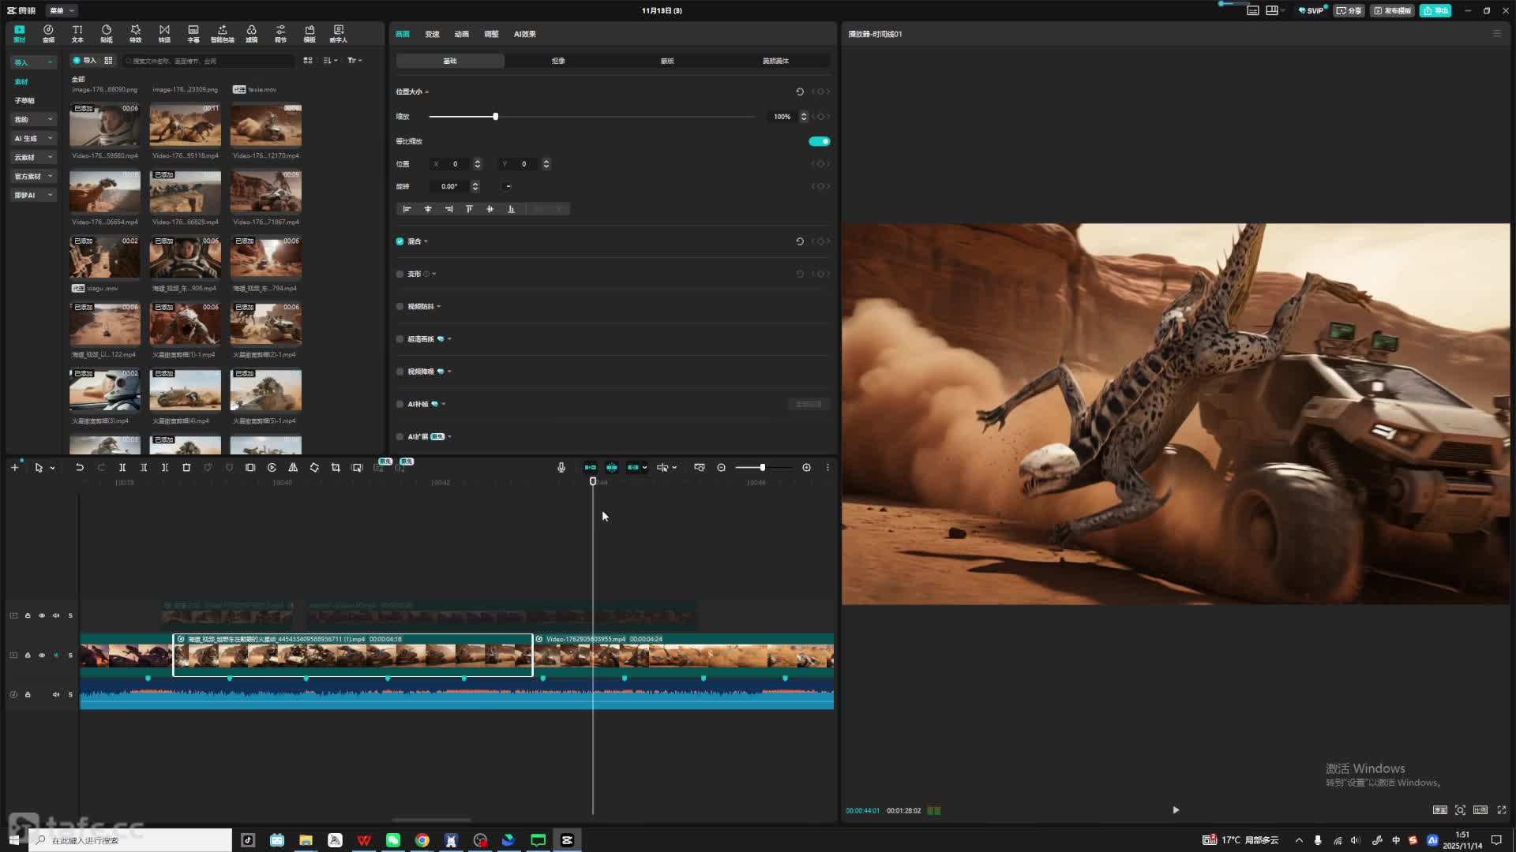This screenshot has height=852, width=1516.
Task: Click the 导出 export button
Action: [1435, 10]
